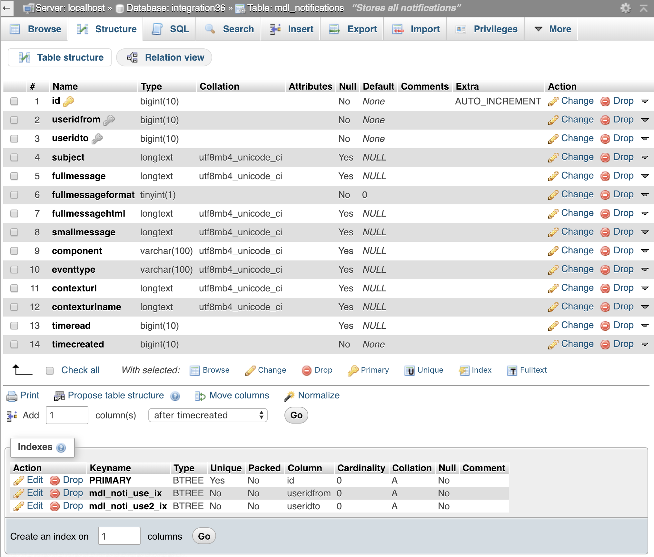The image size is (654, 557).
Task: Open the SQL tab
Action: click(x=170, y=29)
